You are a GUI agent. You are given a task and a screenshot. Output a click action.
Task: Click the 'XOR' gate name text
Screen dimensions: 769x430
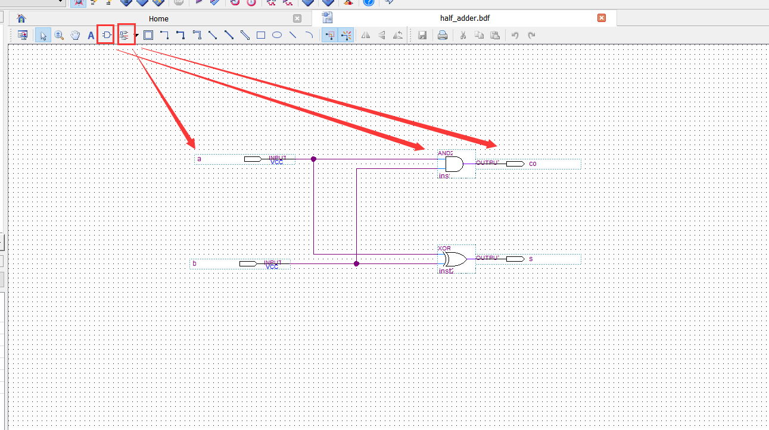(444, 248)
